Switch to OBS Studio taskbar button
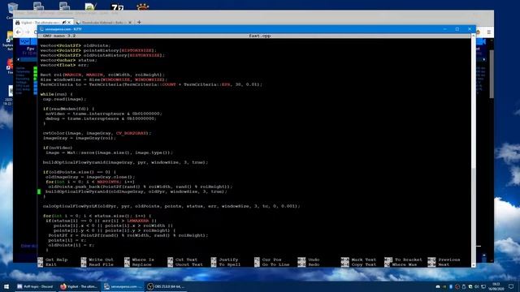This screenshot has width=520, height=292. tap(166, 286)
